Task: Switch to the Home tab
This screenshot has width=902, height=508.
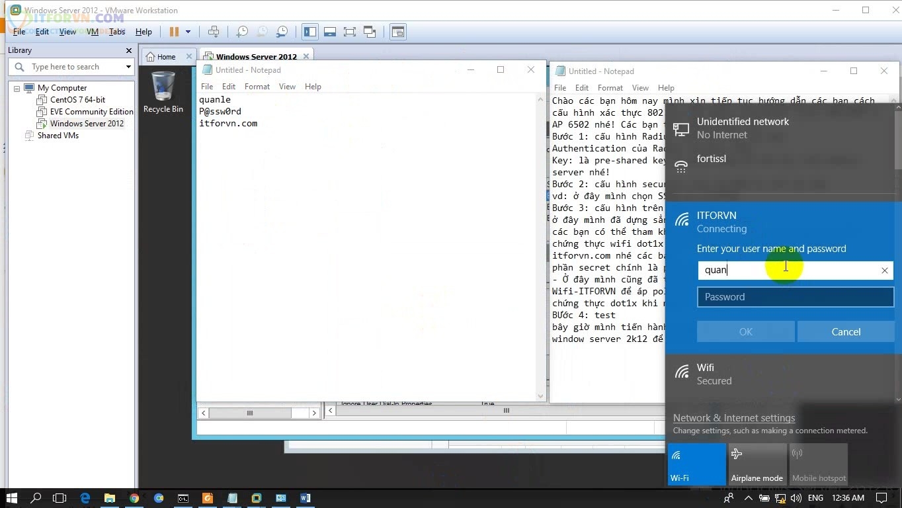Action: (161, 57)
